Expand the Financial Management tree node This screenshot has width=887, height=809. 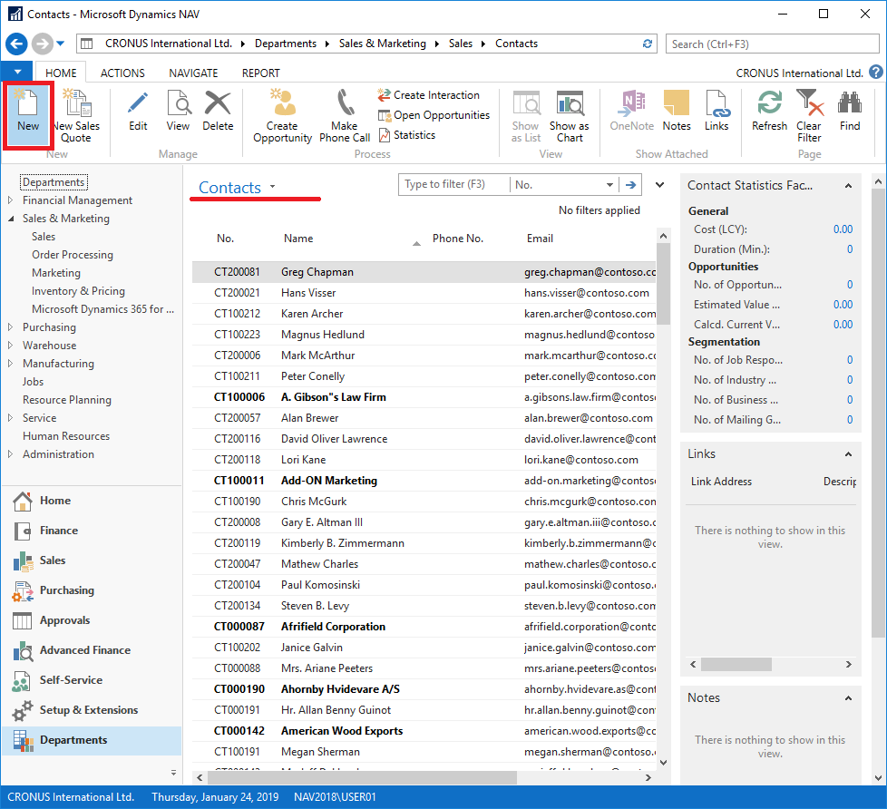[11, 200]
